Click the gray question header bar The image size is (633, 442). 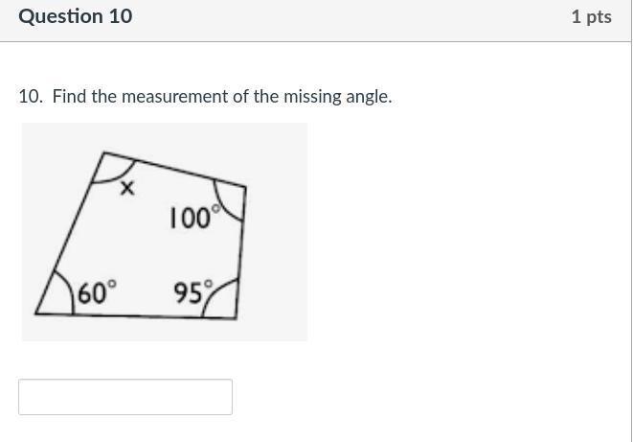316,19
